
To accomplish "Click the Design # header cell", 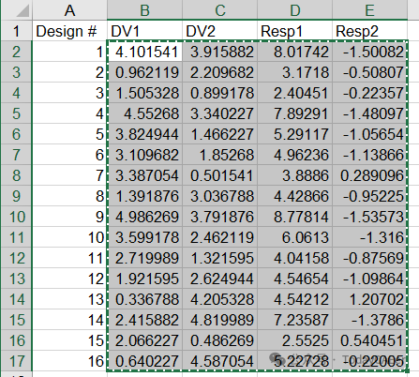I will (69, 31).
